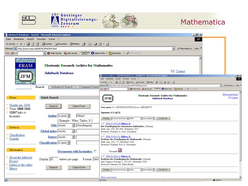Click Seiten-Info in the Search results window's Google toolbar
The height and width of the screenshot is (186, 248).
167,89
